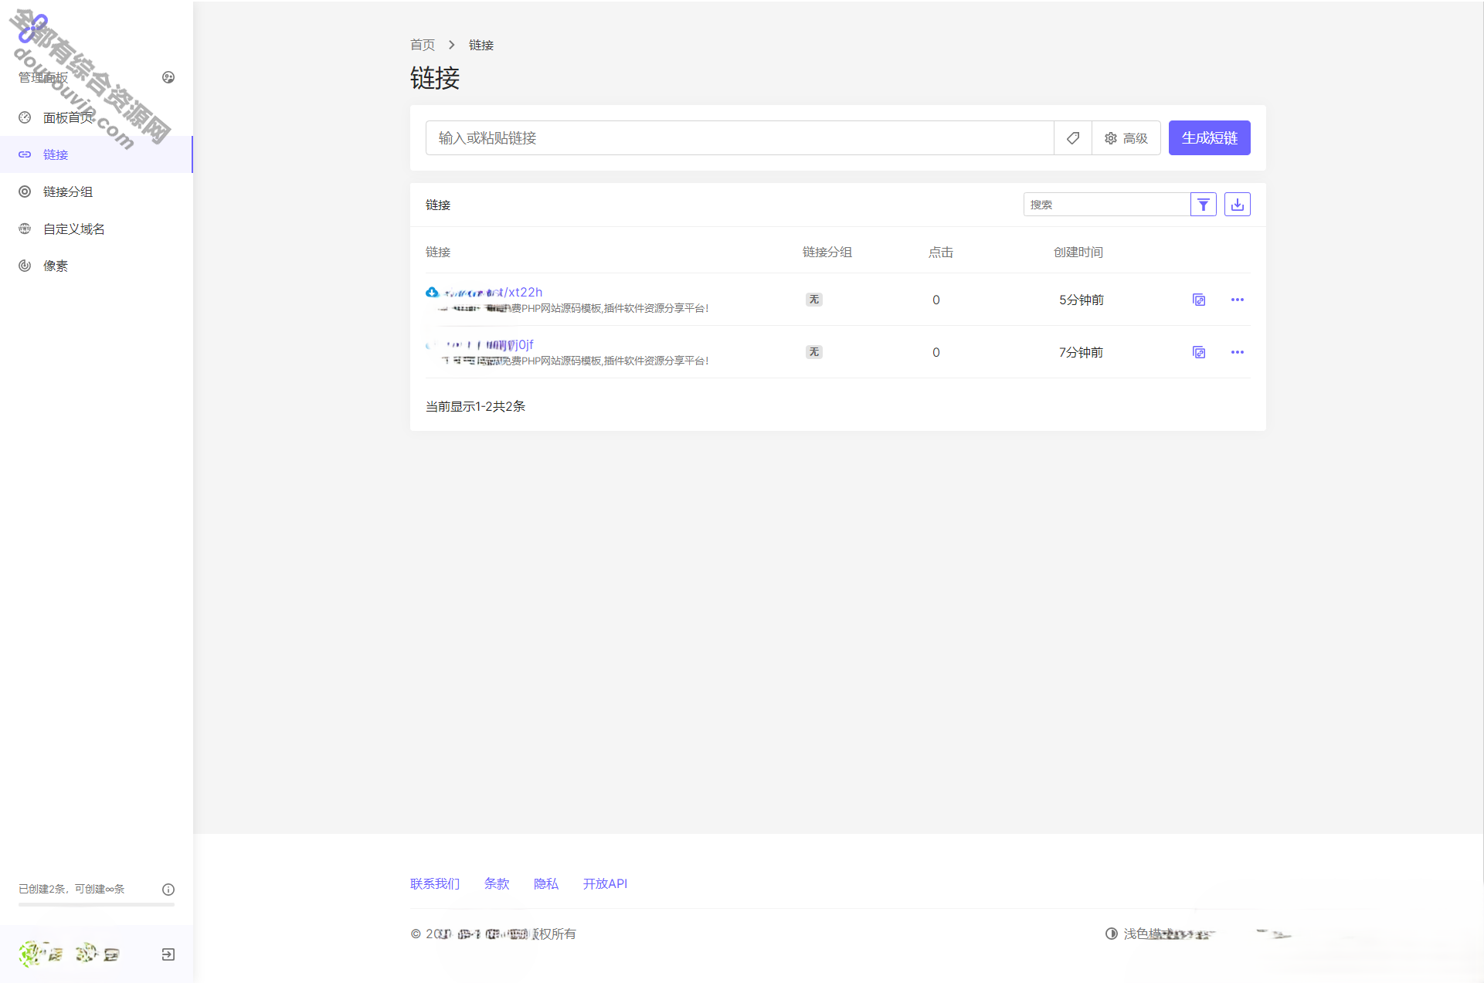Click the tag alias icon button
1484x983 pixels.
point(1073,138)
